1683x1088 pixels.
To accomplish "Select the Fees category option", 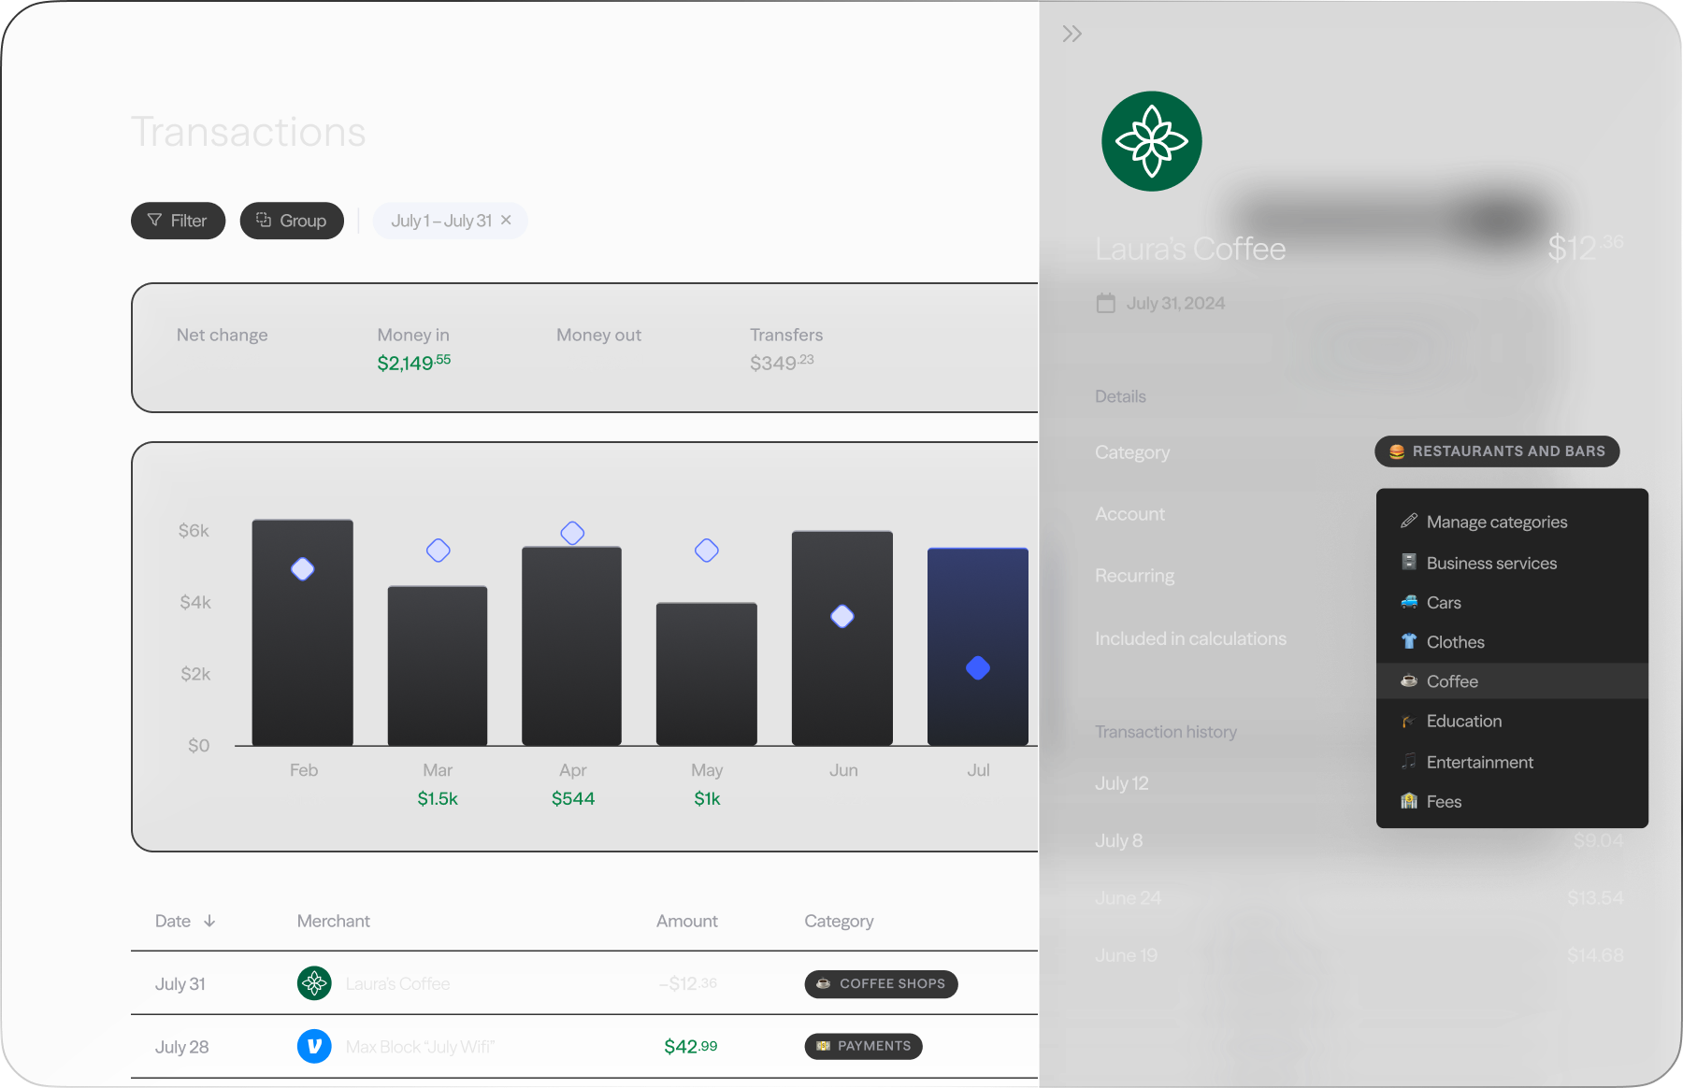I will point(1444,802).
